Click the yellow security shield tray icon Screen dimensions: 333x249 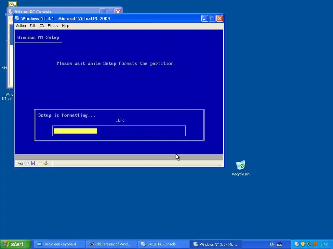(x=303, y=244)
